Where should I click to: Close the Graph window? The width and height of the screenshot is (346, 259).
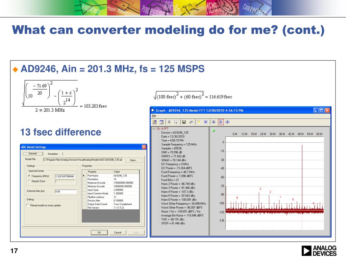point(327,110)
